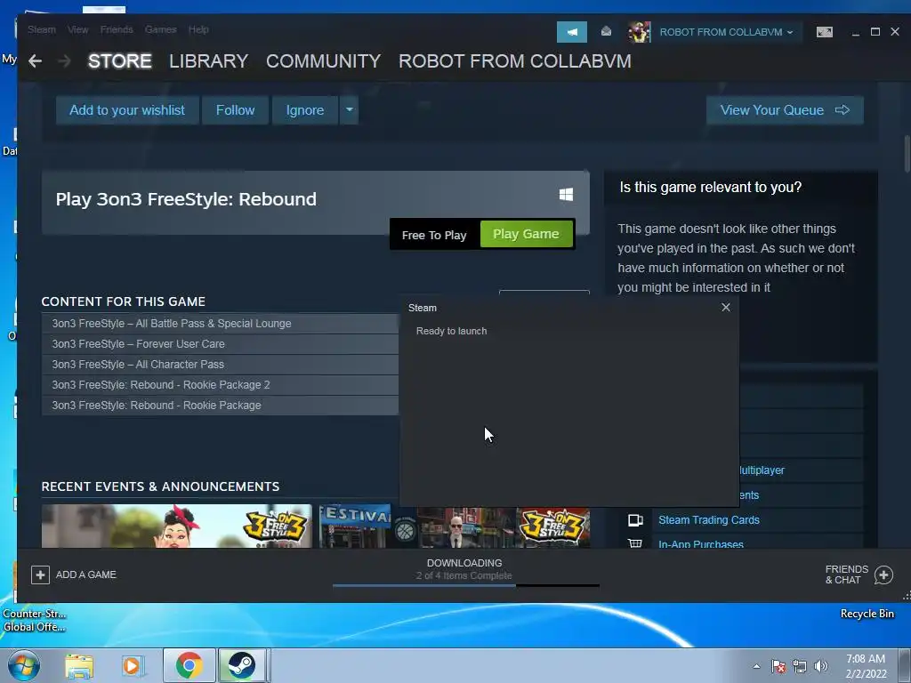Open the Steam menu
Image resolution: width=911 pixels, height=683 pixels.
pos(42,29)
